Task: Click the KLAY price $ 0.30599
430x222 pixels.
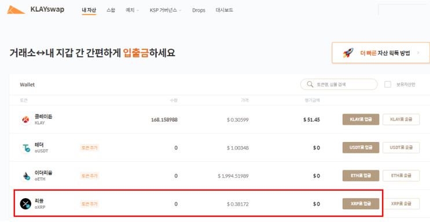Action: point(238,120)
